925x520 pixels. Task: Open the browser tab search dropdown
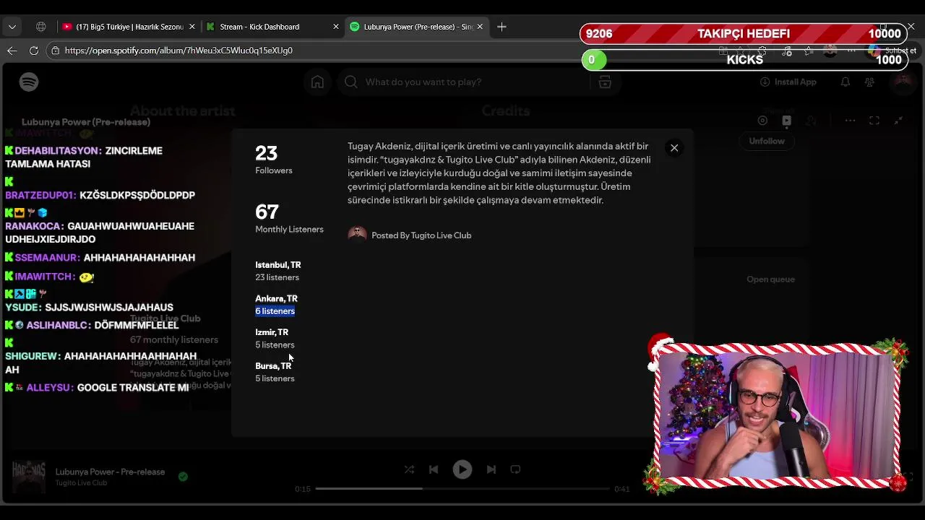[12, 27]
